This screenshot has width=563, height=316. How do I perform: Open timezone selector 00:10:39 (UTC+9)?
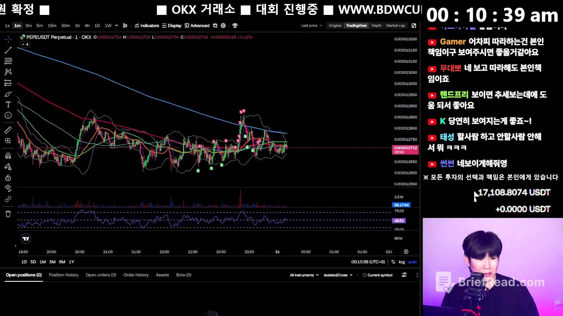pos(368,262)
